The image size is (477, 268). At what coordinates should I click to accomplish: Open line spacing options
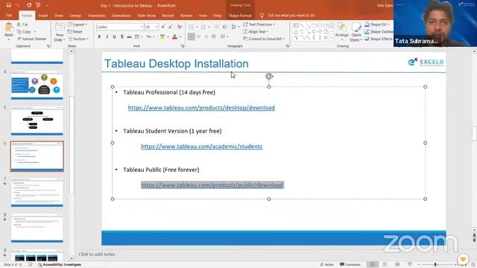(235, 27)
